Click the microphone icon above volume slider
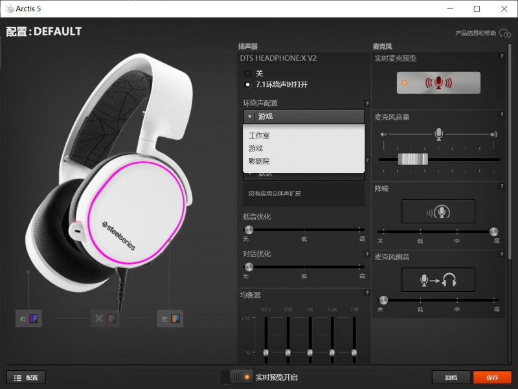The height and width of the screenshot is (389, 518). (x=439, y=134)
